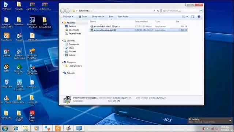Click the Windows Start orb
The height and width of the screenshot is (132, 234).
click(x=5, y=128)
